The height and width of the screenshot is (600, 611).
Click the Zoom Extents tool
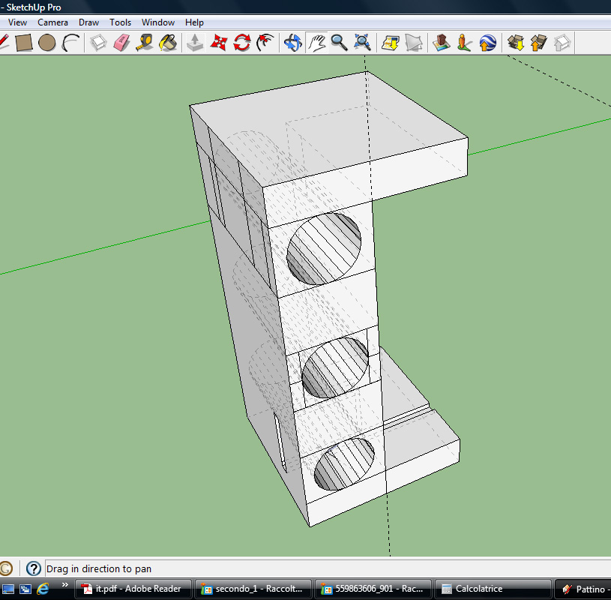pyautogui.click(x=363, y=43)
